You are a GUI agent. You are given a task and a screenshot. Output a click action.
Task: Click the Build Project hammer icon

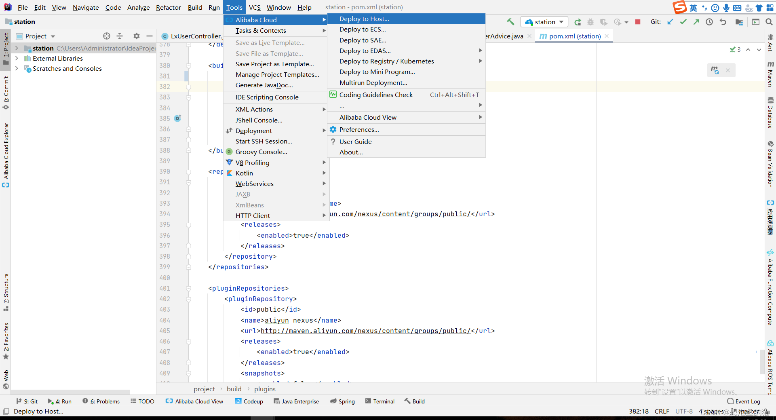coord(510,22)
